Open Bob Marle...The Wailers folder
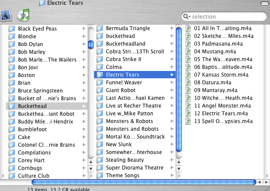Viewport: 270px width, 191px height. [47, 59]
